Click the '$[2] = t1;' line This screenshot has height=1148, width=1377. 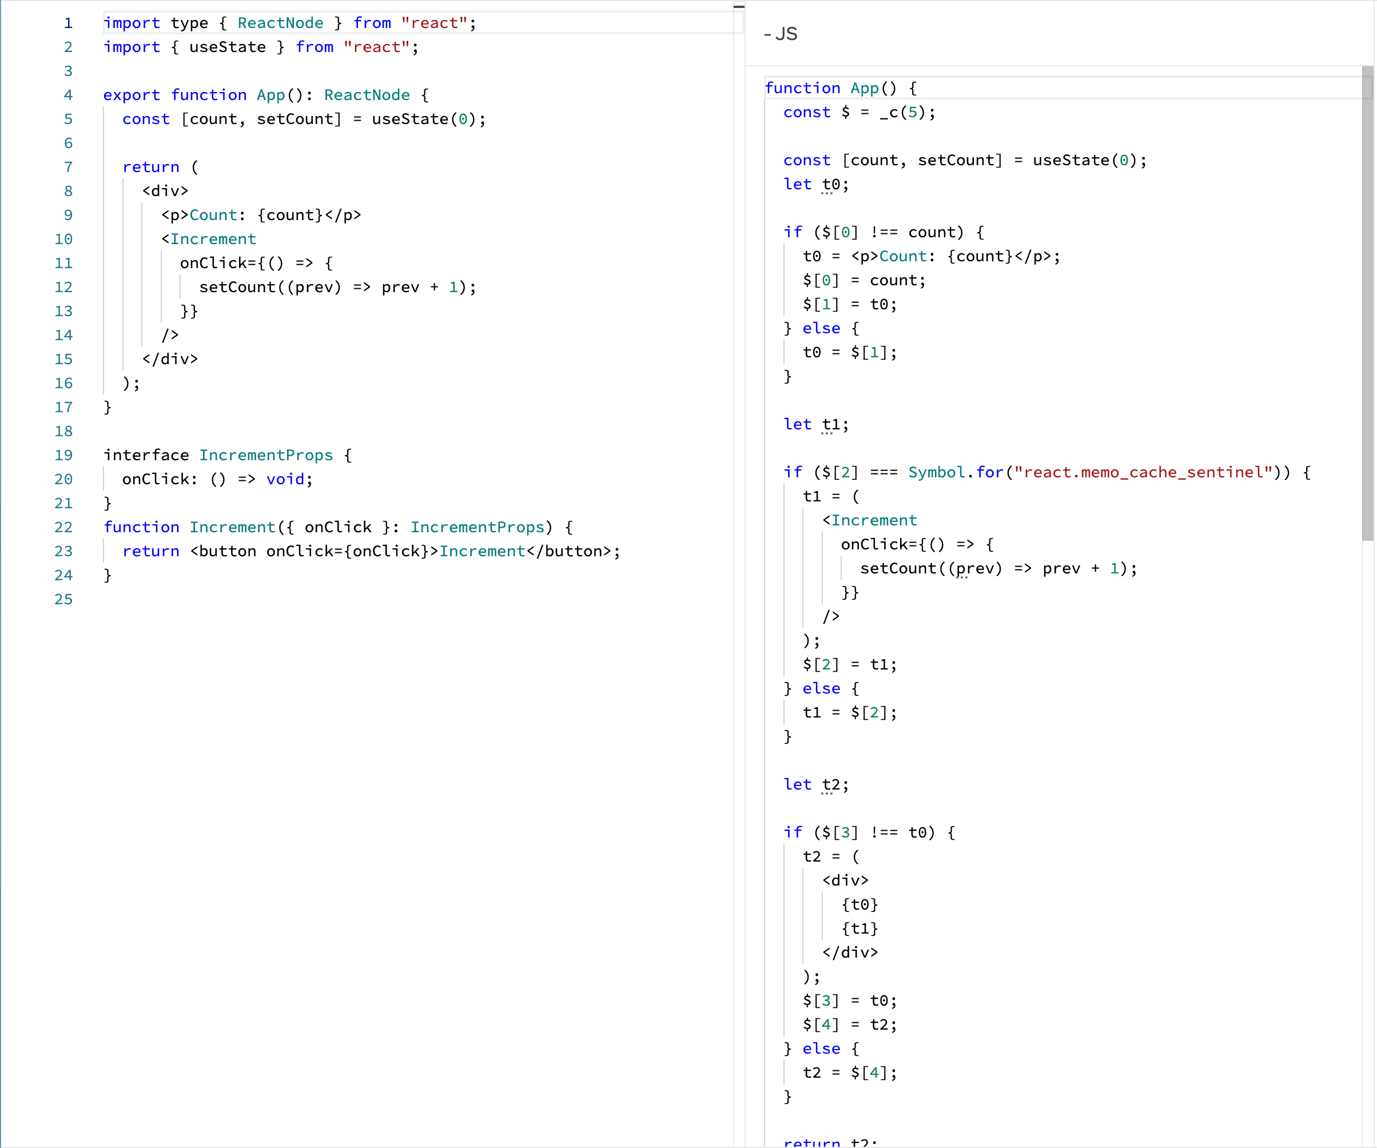pos(850,665)
